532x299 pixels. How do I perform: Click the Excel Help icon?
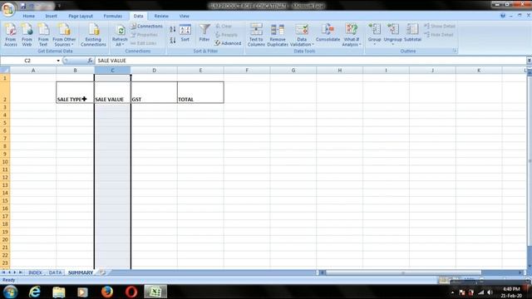pos(503,16)
